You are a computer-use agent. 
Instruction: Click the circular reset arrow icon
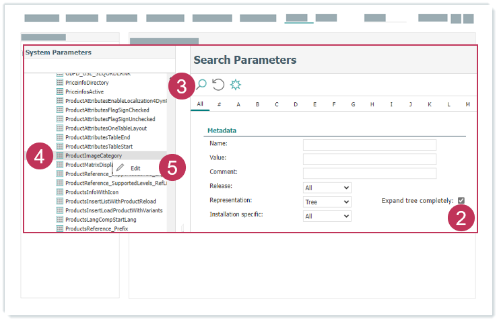[x=218, y=85]
